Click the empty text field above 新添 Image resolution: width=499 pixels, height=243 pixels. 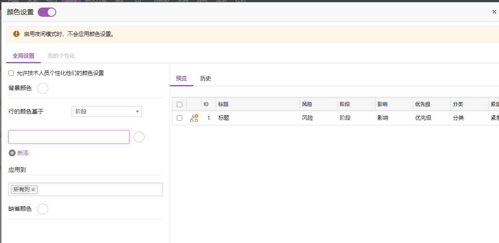tap(69, 137)
